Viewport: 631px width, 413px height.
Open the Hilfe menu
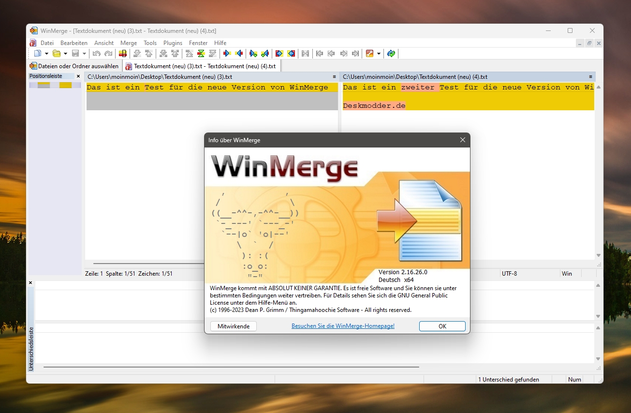tap(220, 43)
